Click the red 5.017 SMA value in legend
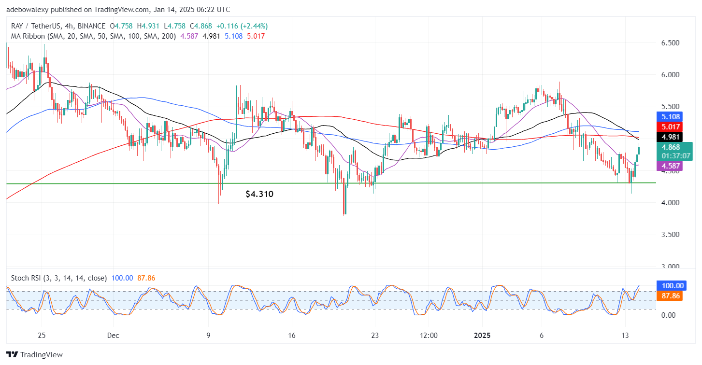Screen dimensions: 702x365 coord(255,36)
